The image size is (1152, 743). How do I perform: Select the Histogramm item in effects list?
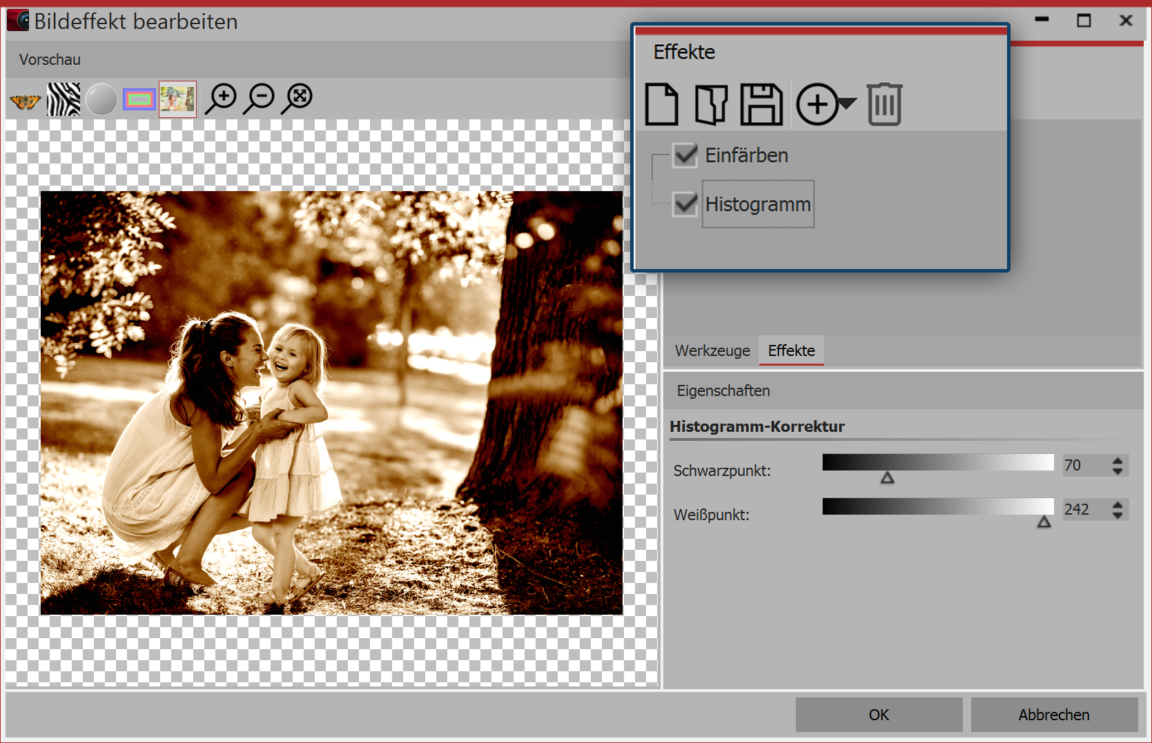(758, 204)
